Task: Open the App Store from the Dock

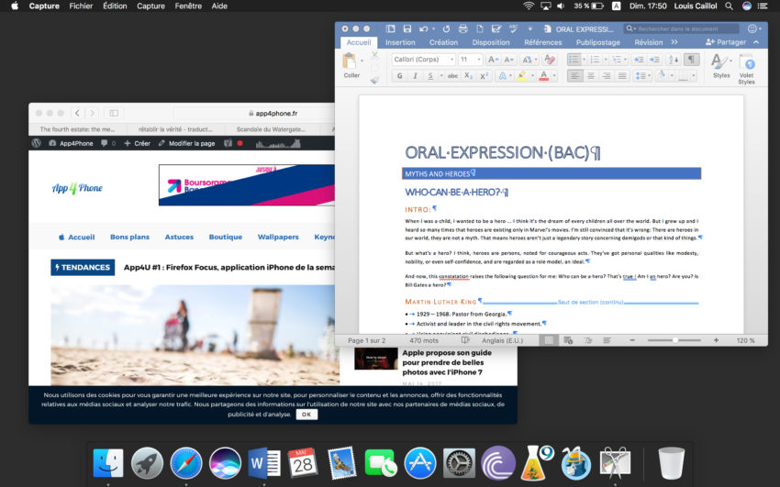Action: (x=420, y=463)
